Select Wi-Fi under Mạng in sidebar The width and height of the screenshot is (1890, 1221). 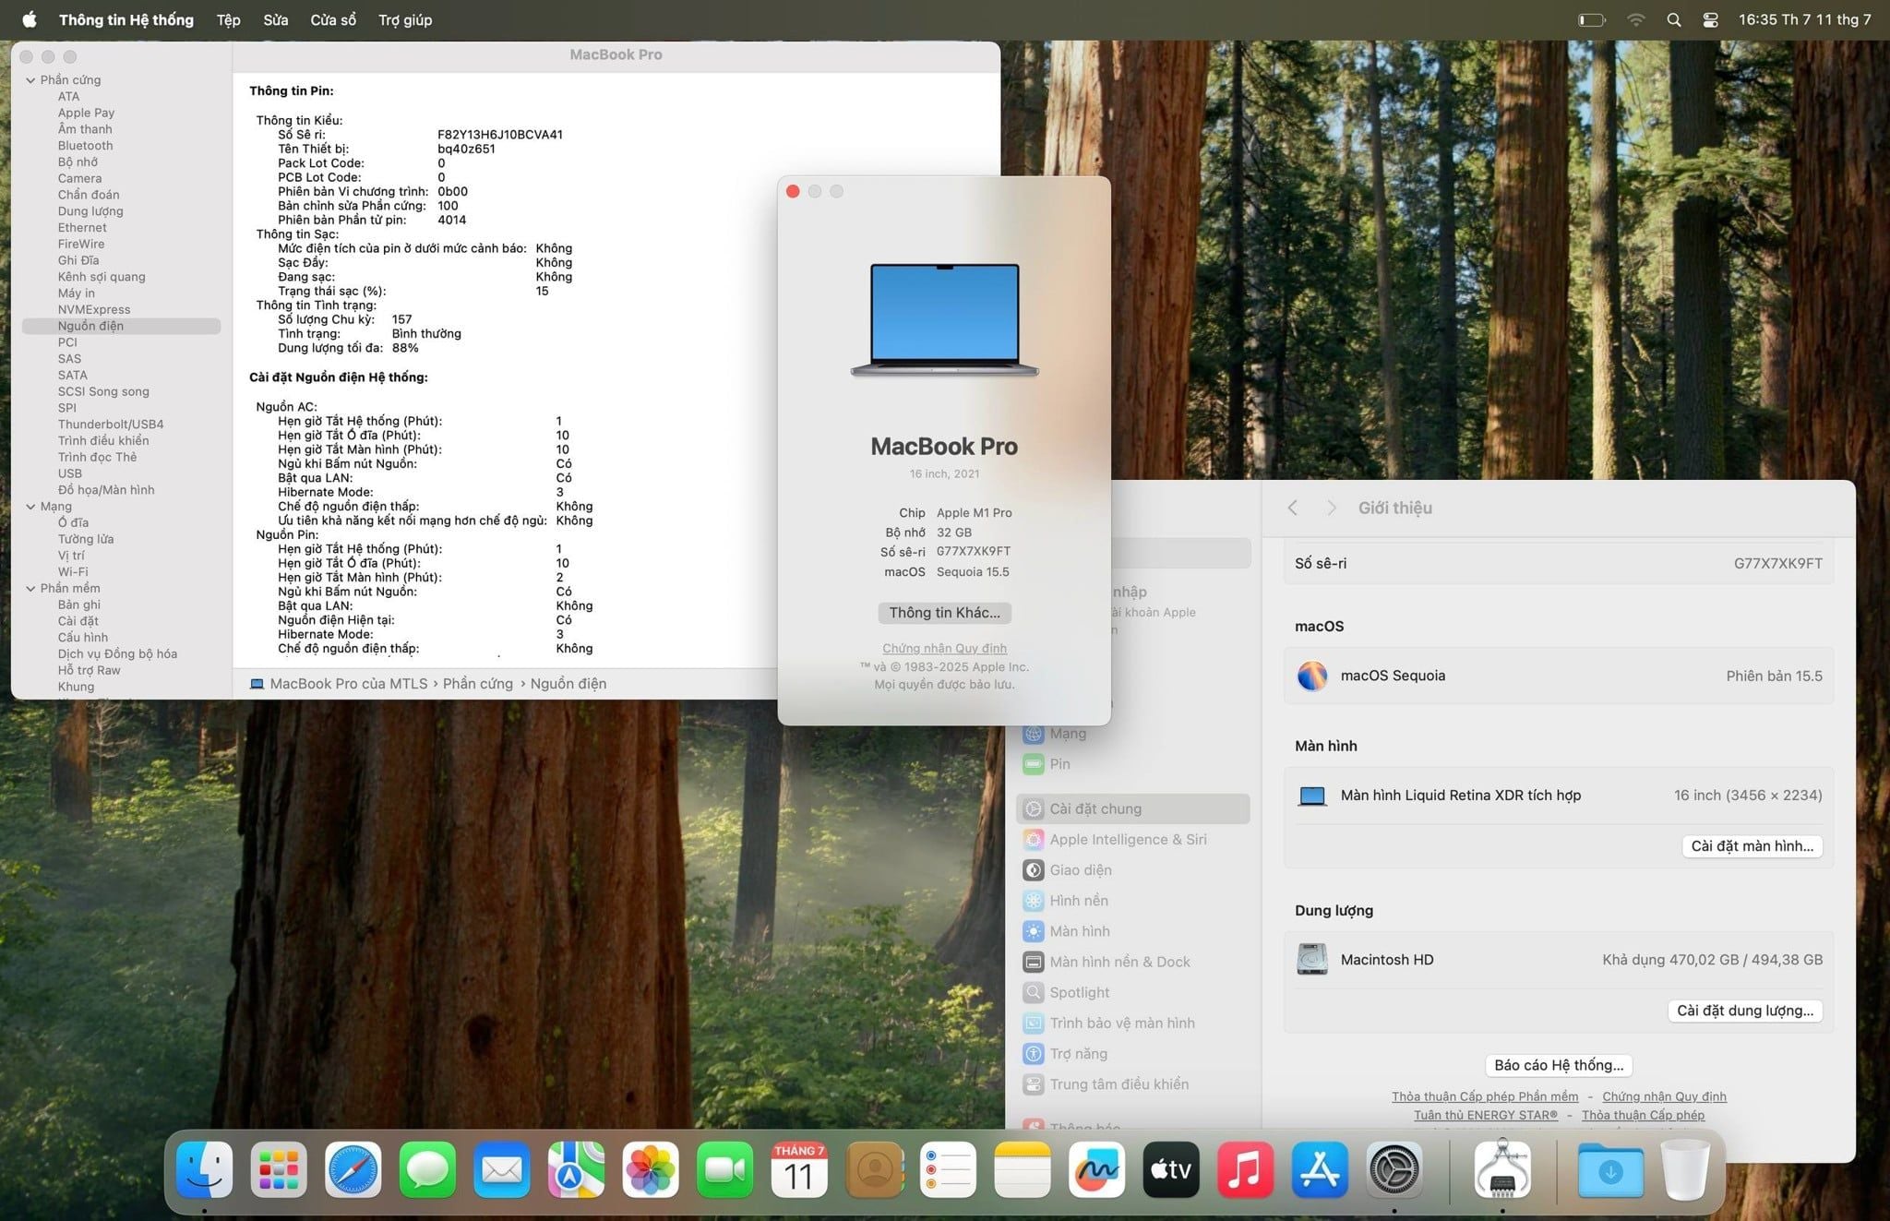(x=73, y=572)
